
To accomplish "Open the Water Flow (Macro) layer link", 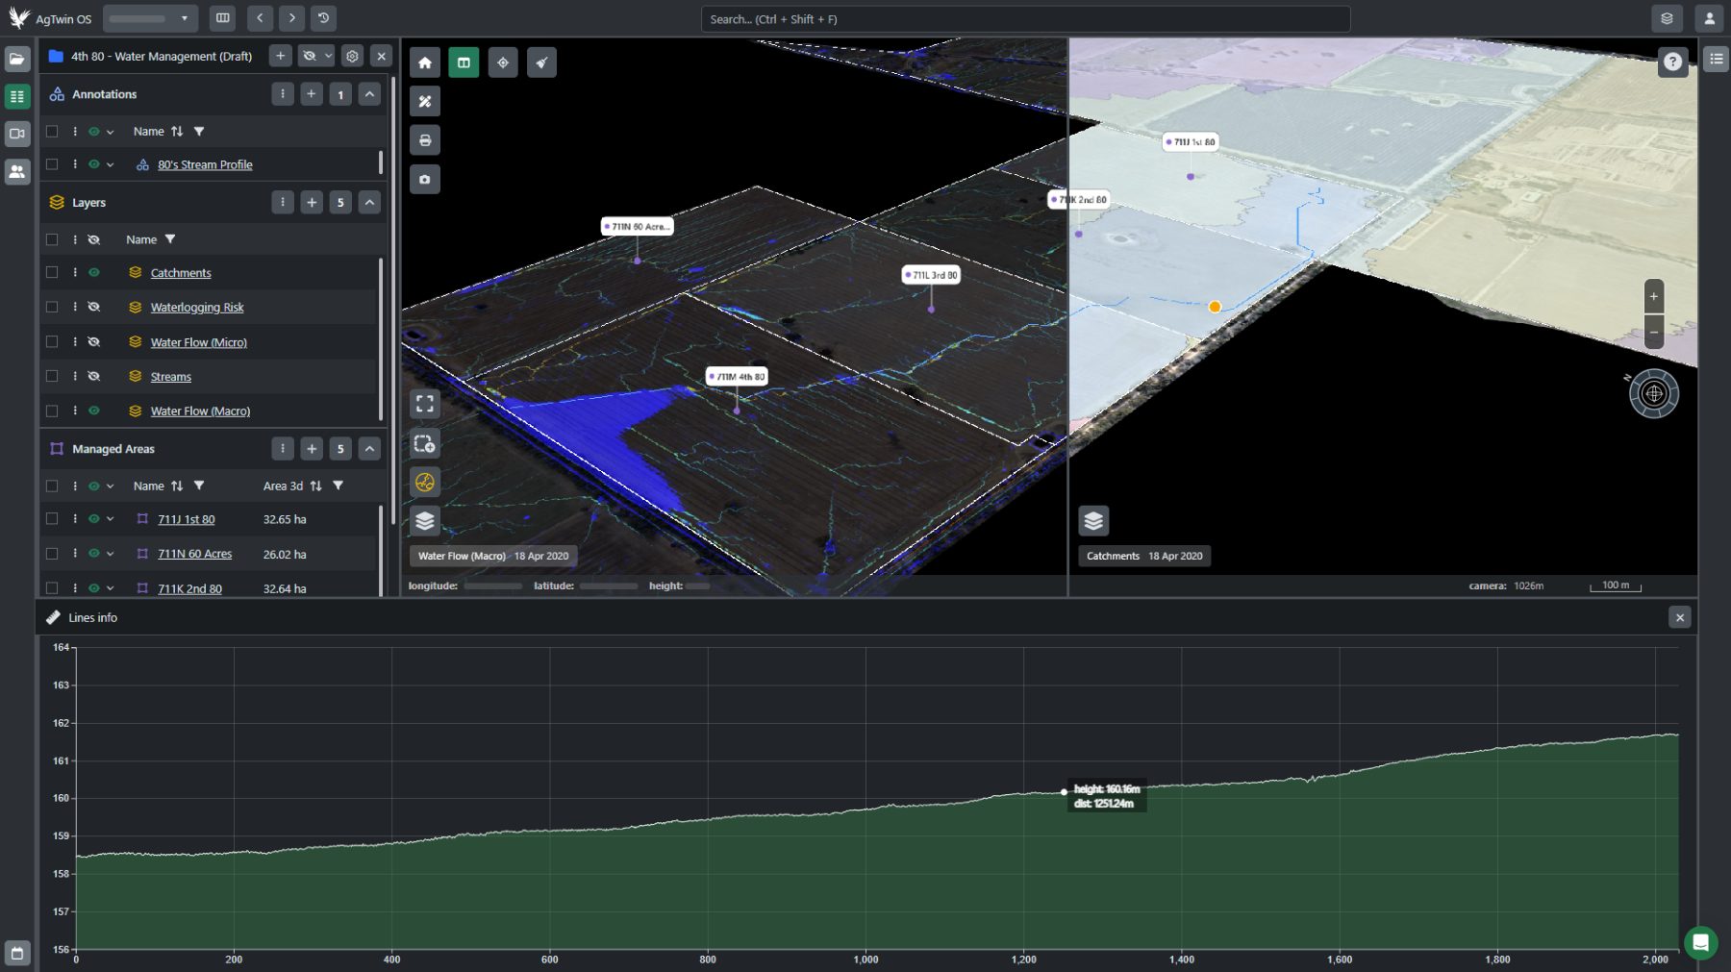I will pyautogui.click(x=200, y=411).
